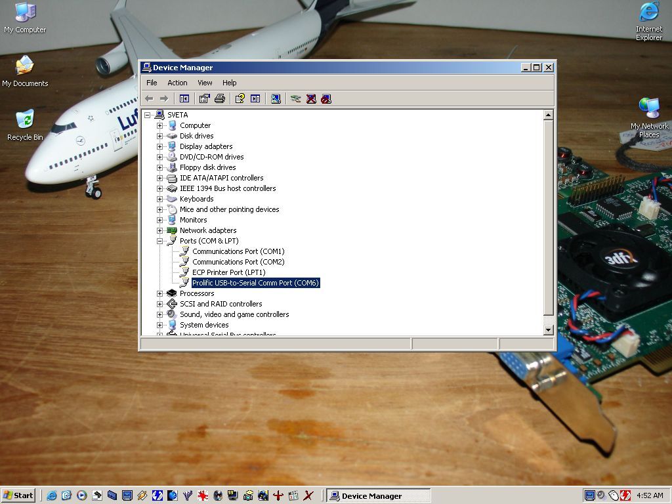The height and width of the screenshot is (504, 672).
Task: Expand the DVD/CD-ROM drives category
Action: [160, 157]
